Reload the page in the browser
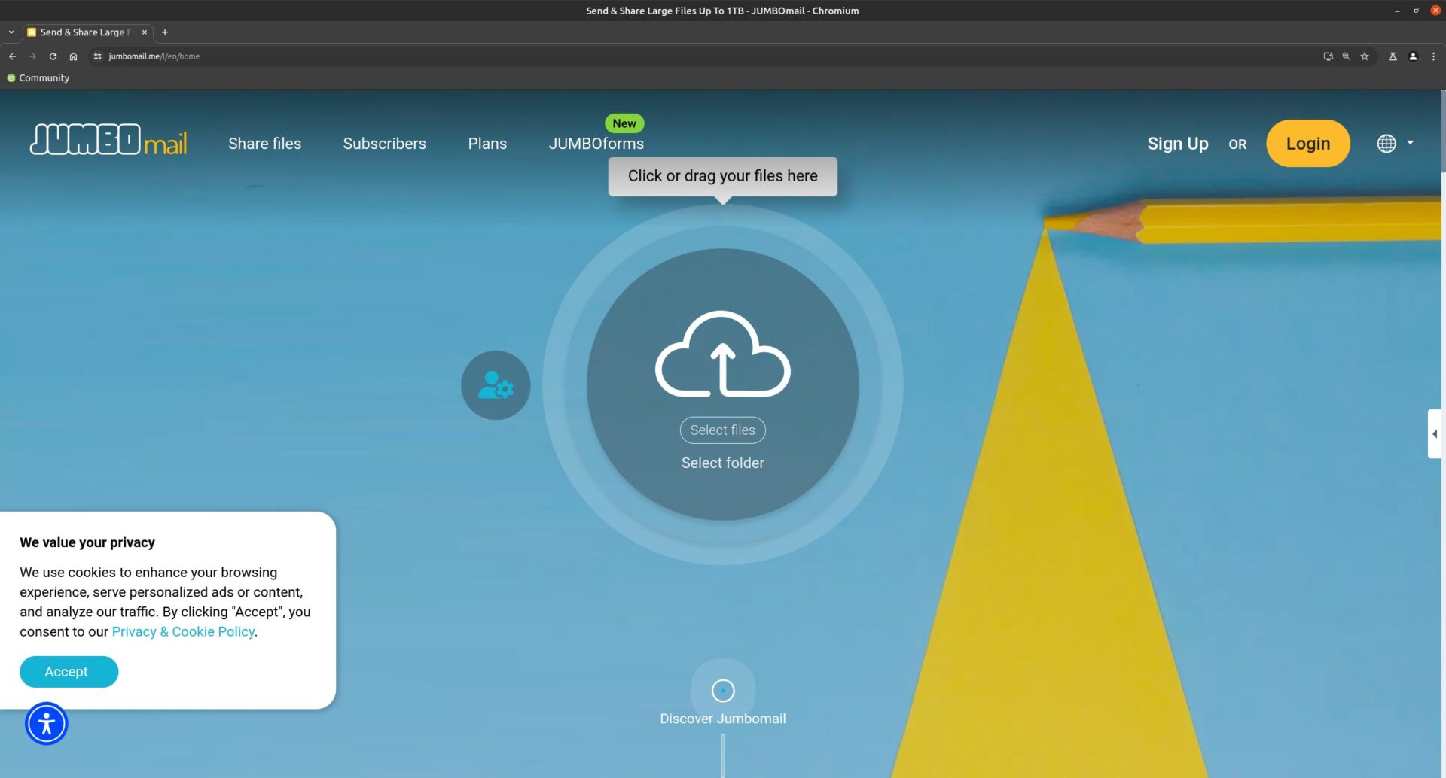Viewport: 1446px width, 778px height. pyautogui.click(x=53, y=56)
